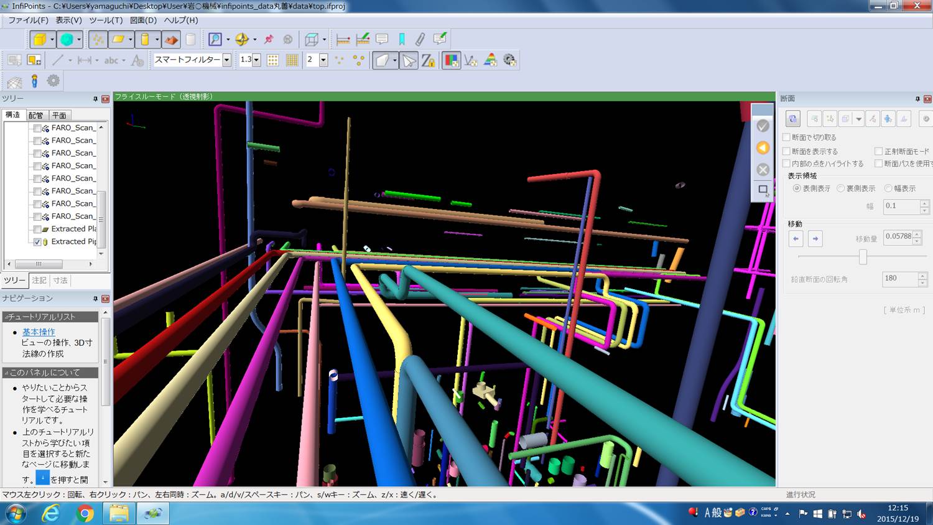The image size is (933, 525).
Task: Click the walking person navigation icon
Action: [34, 81]
